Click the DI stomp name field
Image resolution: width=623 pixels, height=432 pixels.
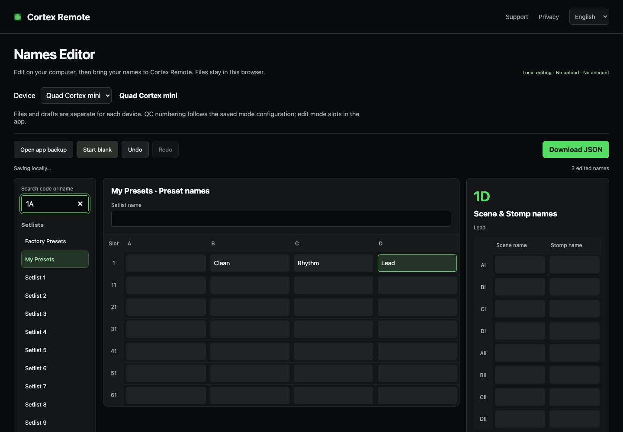575,331
